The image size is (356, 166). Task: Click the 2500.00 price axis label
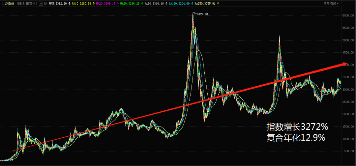(349, 102)
